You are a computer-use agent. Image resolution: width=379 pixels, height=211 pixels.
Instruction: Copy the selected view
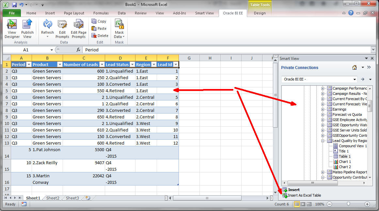(x=99, y=21)
